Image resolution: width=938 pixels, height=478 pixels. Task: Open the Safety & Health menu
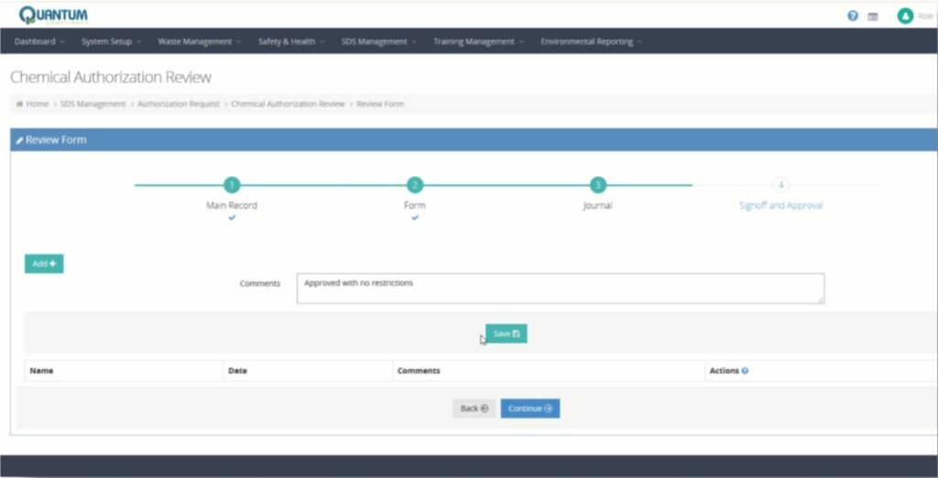click(291, 41)
